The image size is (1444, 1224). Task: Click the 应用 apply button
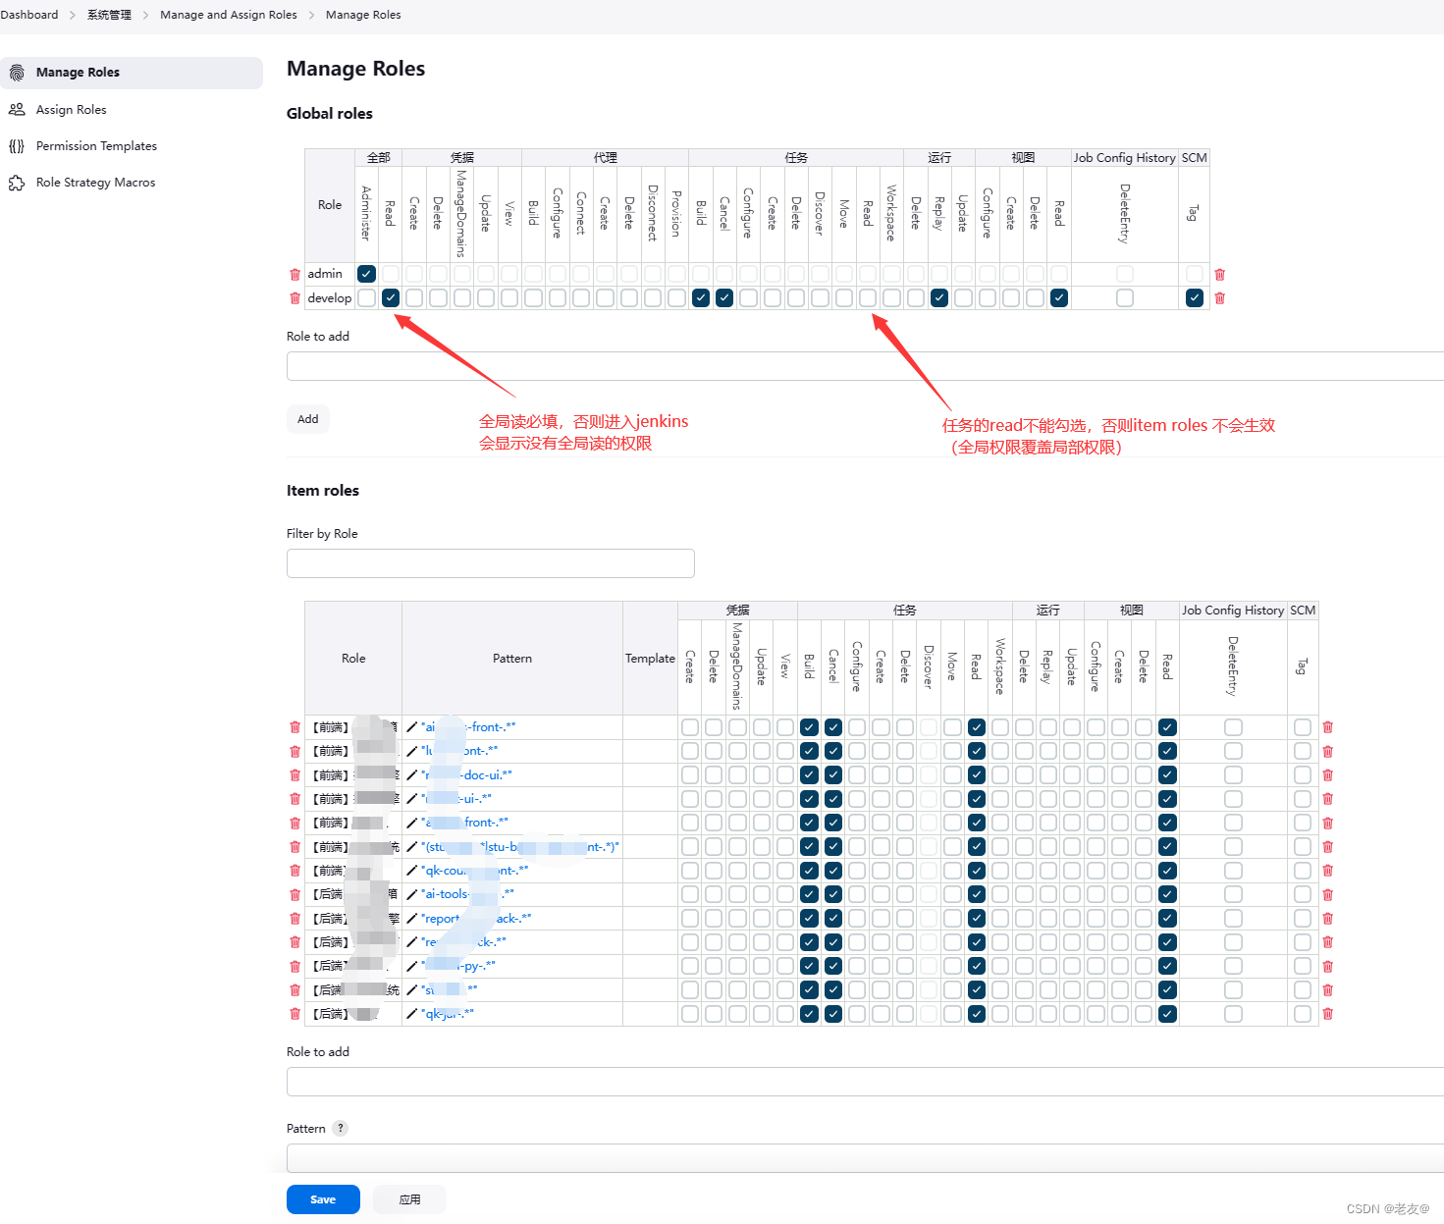click(409, 1199)
